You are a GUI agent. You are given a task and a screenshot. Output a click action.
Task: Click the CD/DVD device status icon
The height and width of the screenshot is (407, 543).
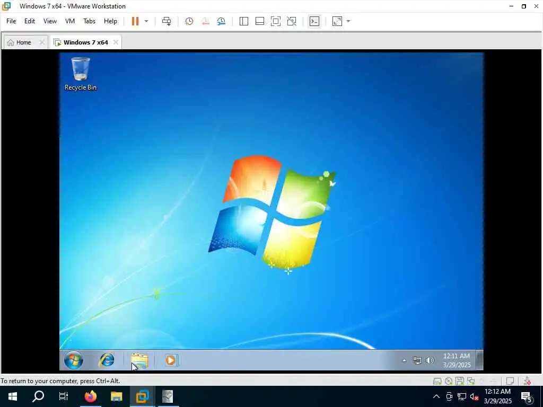point(449,381)
